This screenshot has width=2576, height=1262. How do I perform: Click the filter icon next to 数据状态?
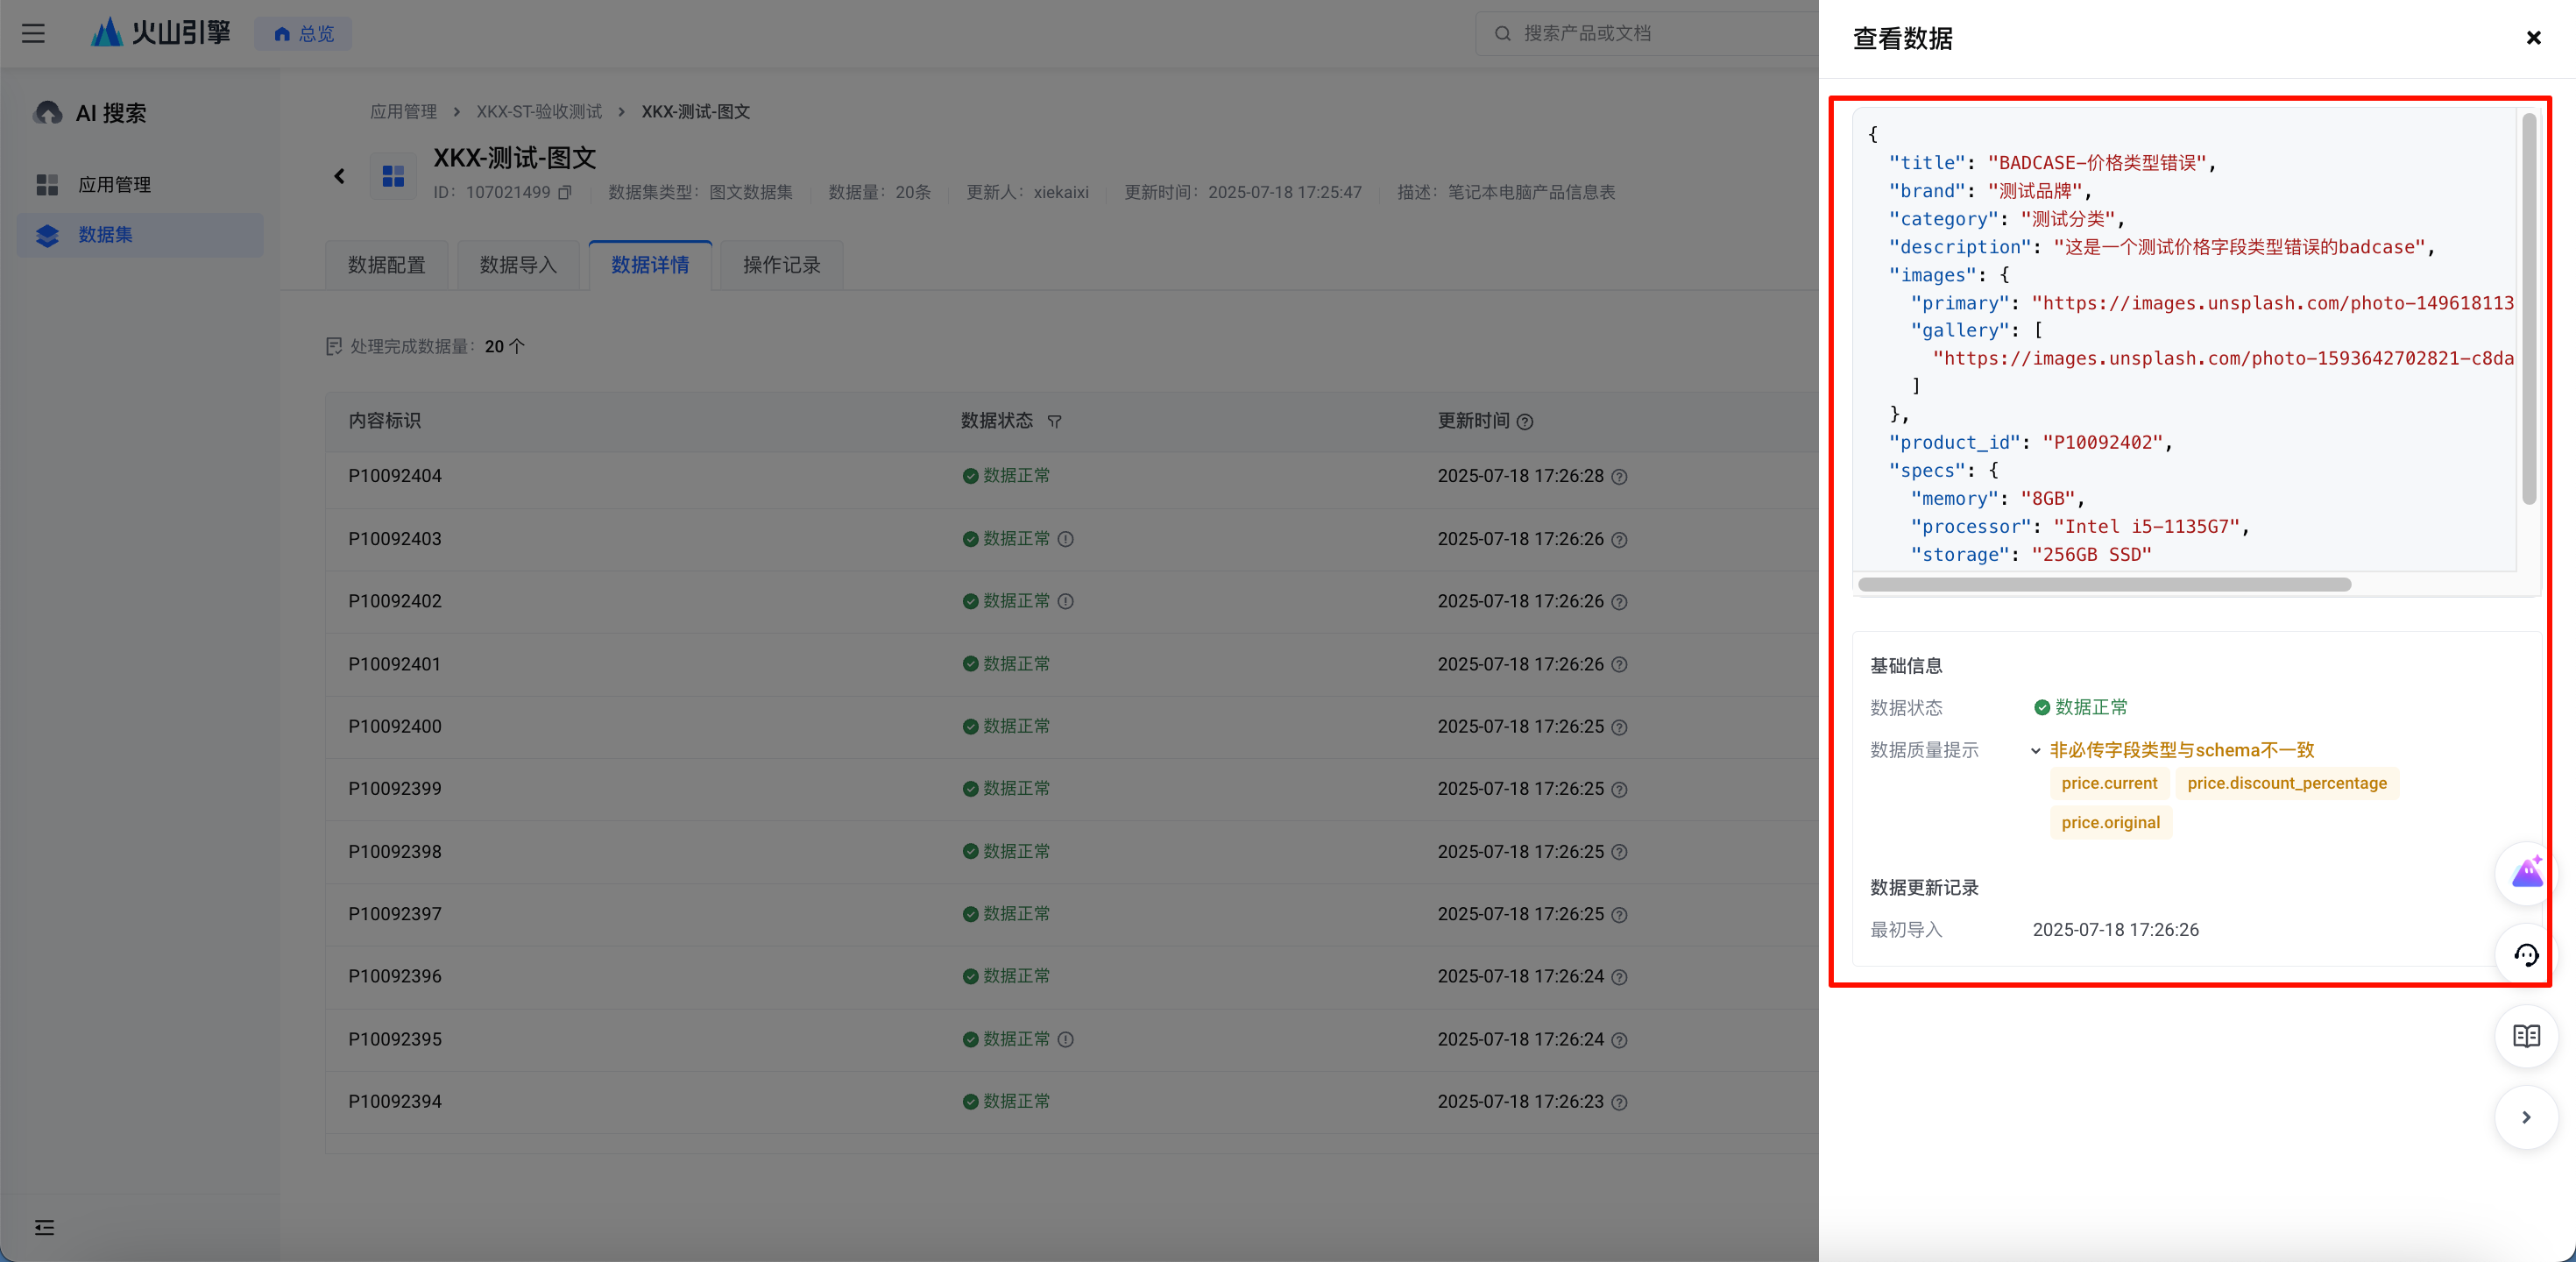[x=1054, y=422]
